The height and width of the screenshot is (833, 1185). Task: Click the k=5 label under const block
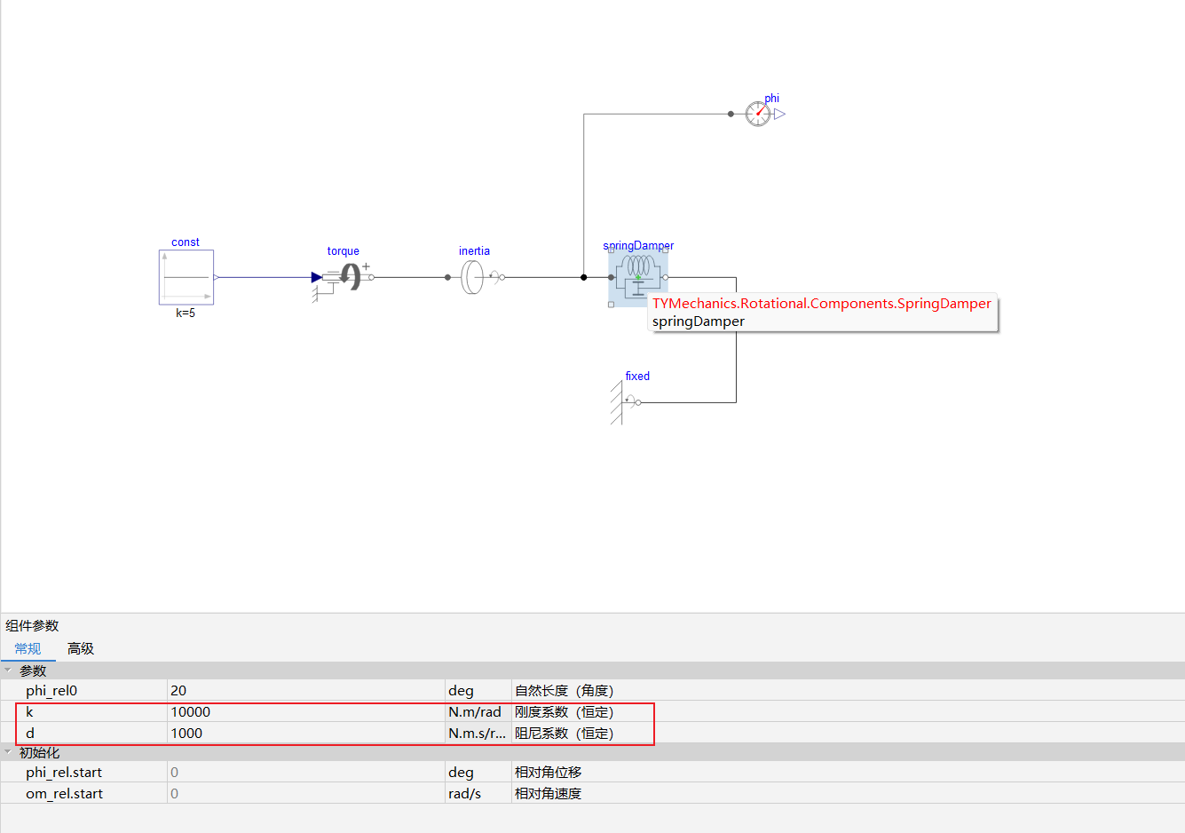pyautogui.click(x=186, y=313)
